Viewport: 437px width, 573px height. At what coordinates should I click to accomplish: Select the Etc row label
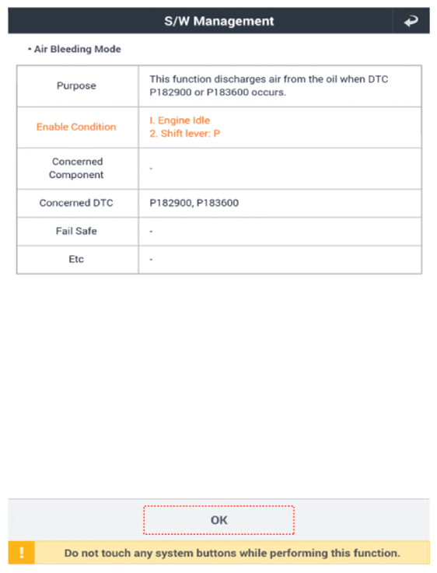(76, 259)
